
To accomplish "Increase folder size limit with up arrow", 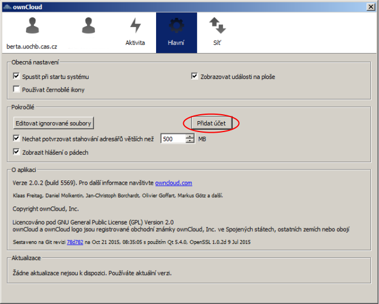I will pyautogui.click(x=190, y=137).
